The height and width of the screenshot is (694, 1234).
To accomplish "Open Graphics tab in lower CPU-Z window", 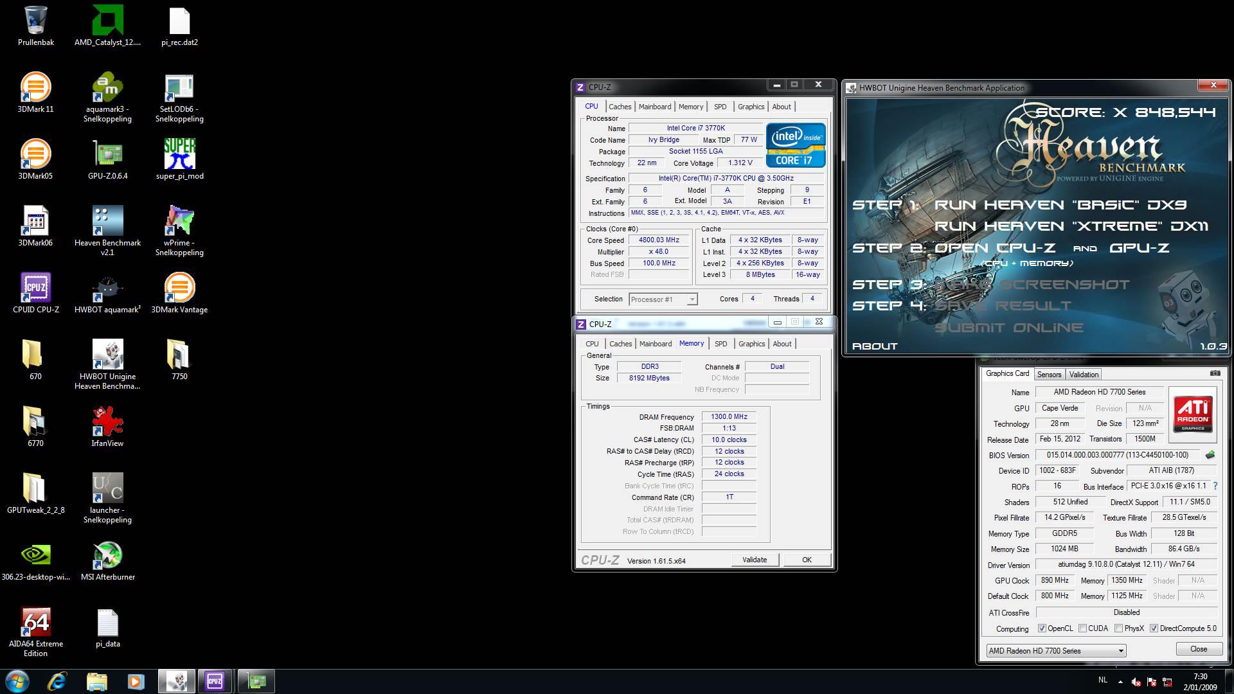I will 751,344.
